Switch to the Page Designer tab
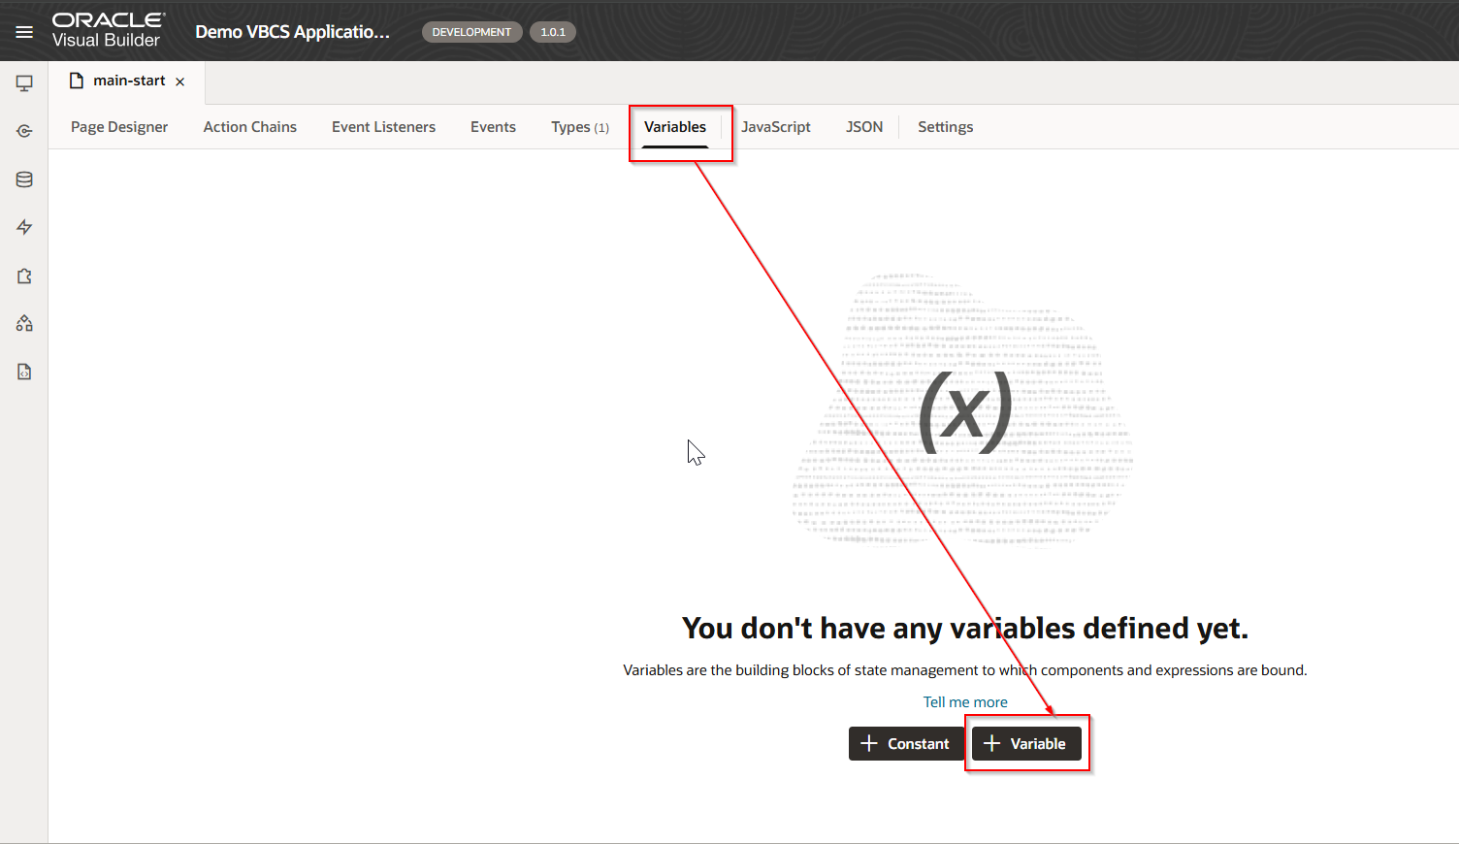This screenshot has height=844, width=1459. tap(119, 127)
